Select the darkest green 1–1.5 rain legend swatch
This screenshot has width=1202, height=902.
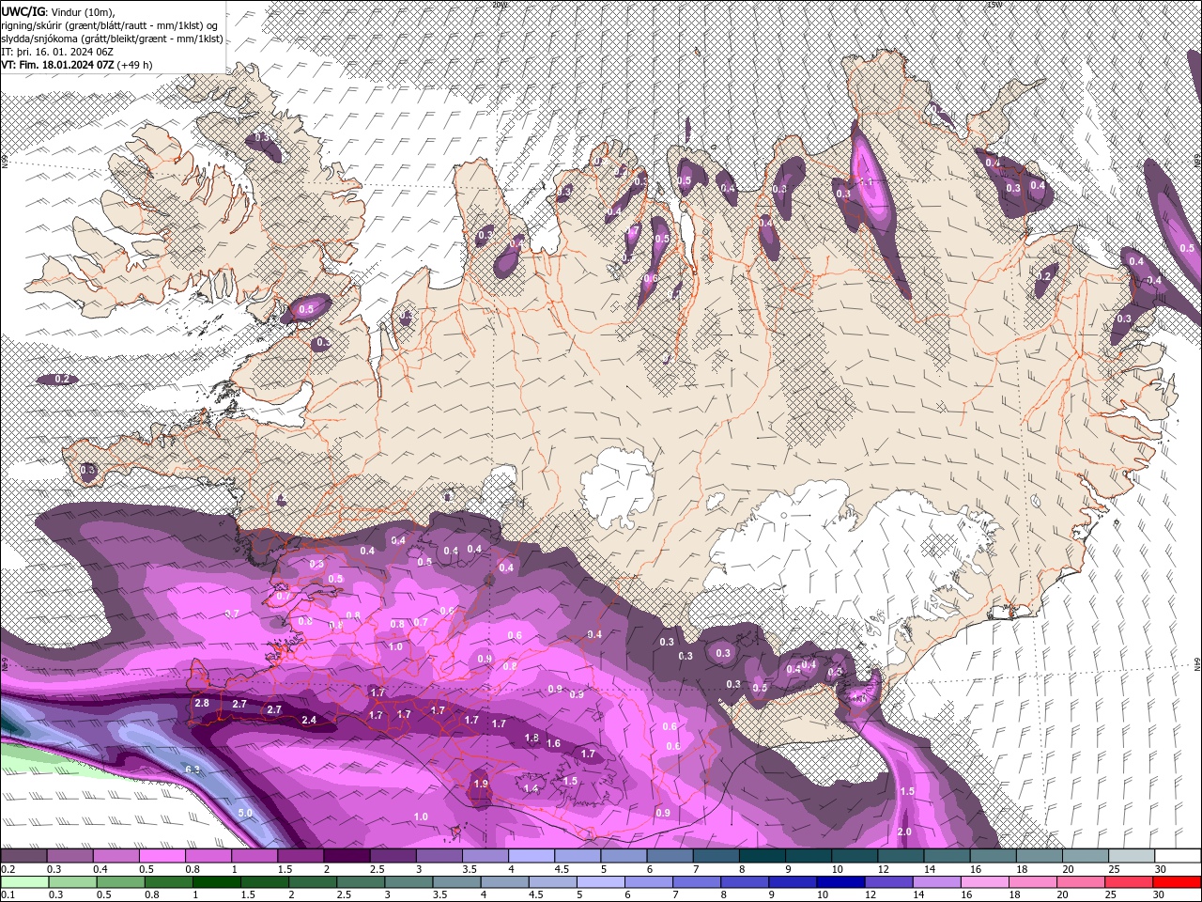tap(217, 882)
